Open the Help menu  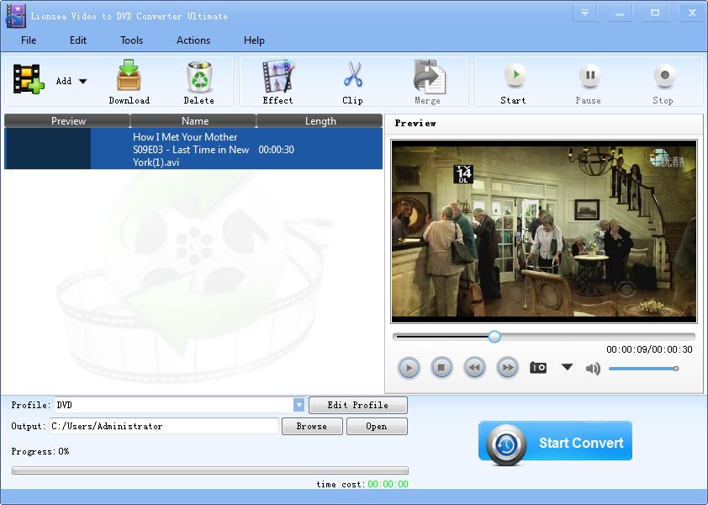pos(254,40)
